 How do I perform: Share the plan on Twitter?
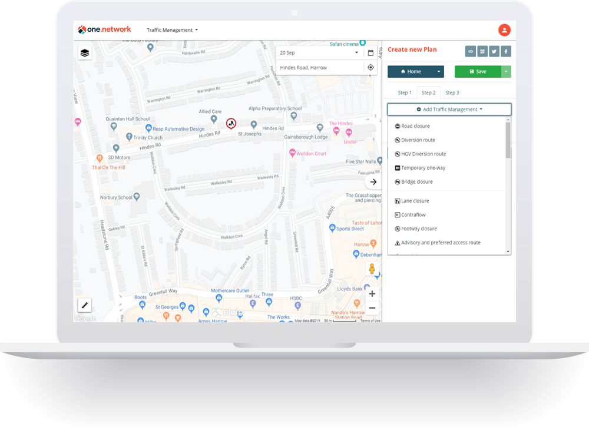point(494,51)
